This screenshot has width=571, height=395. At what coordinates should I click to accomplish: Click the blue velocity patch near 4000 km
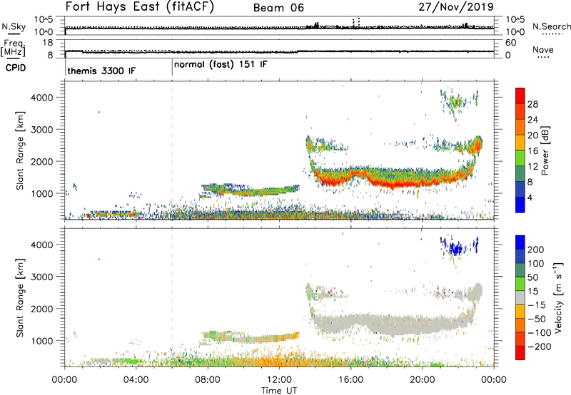[456, 248]
